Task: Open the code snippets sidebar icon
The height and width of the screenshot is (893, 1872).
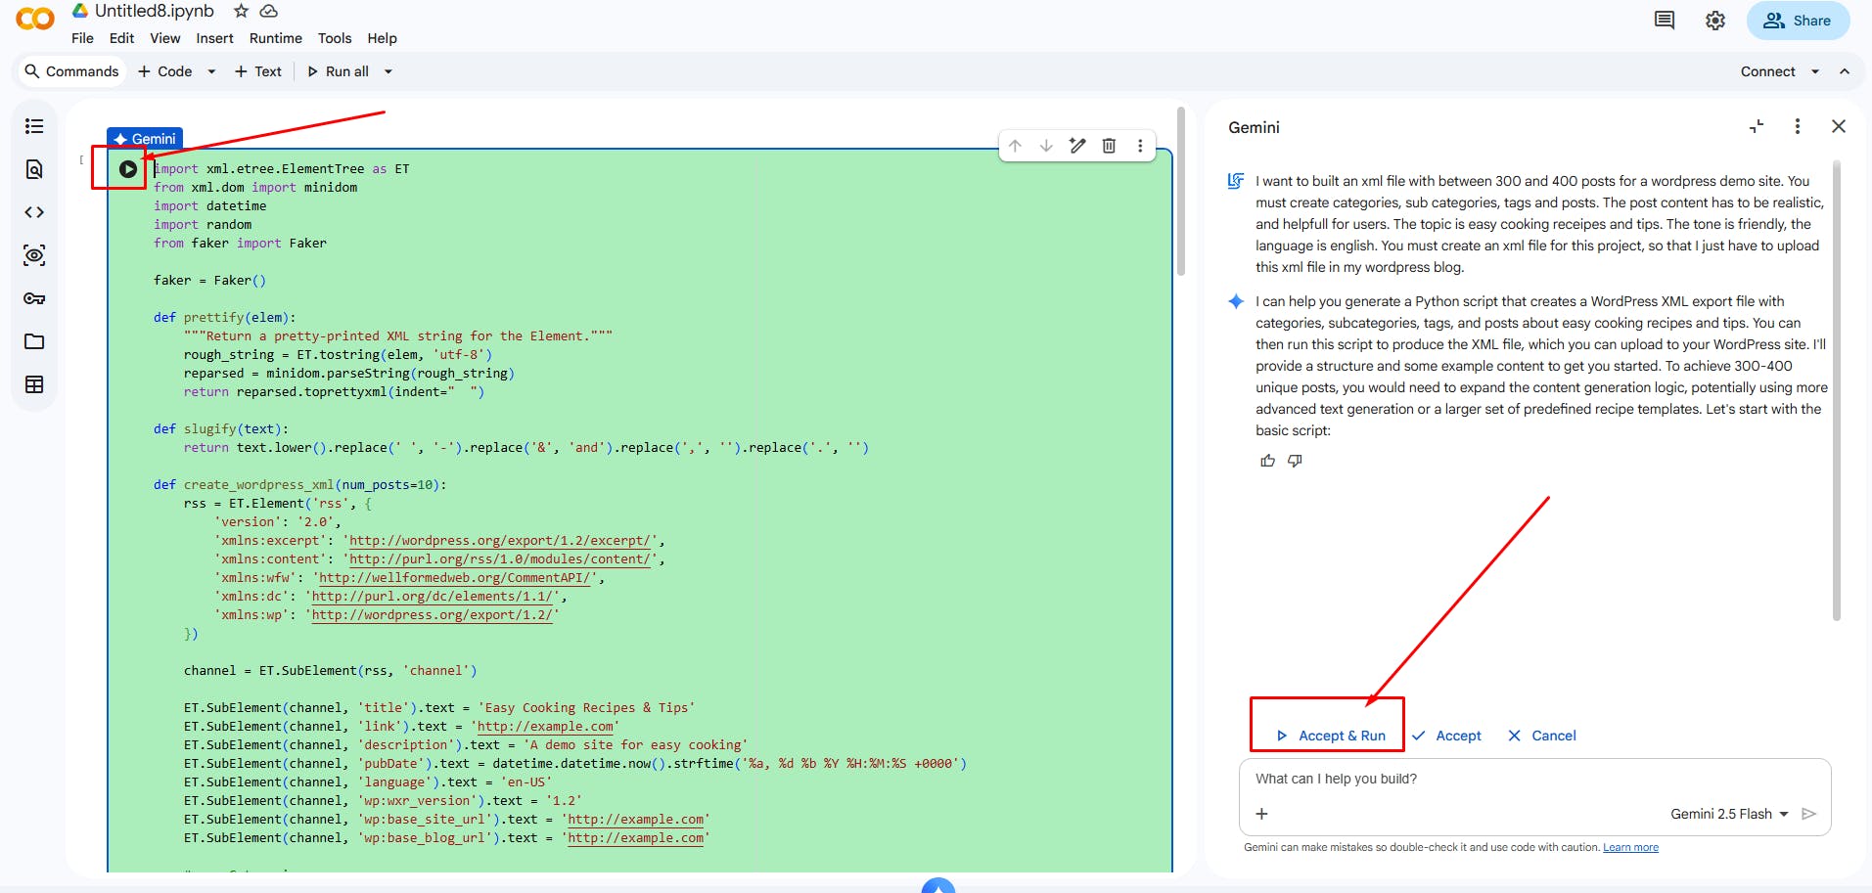Action: point(34,212)
